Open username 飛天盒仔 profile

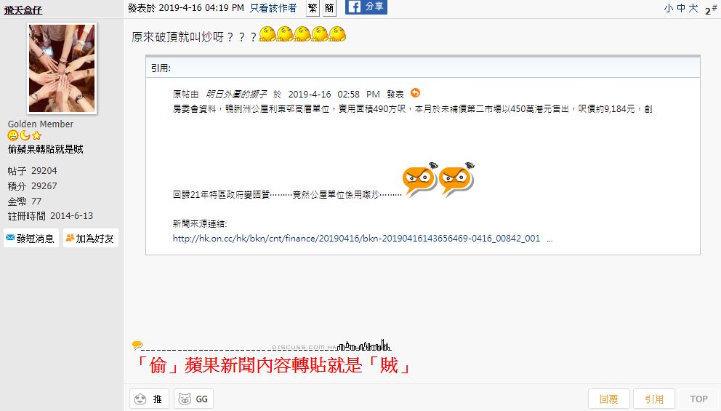[x=23, y=9]
